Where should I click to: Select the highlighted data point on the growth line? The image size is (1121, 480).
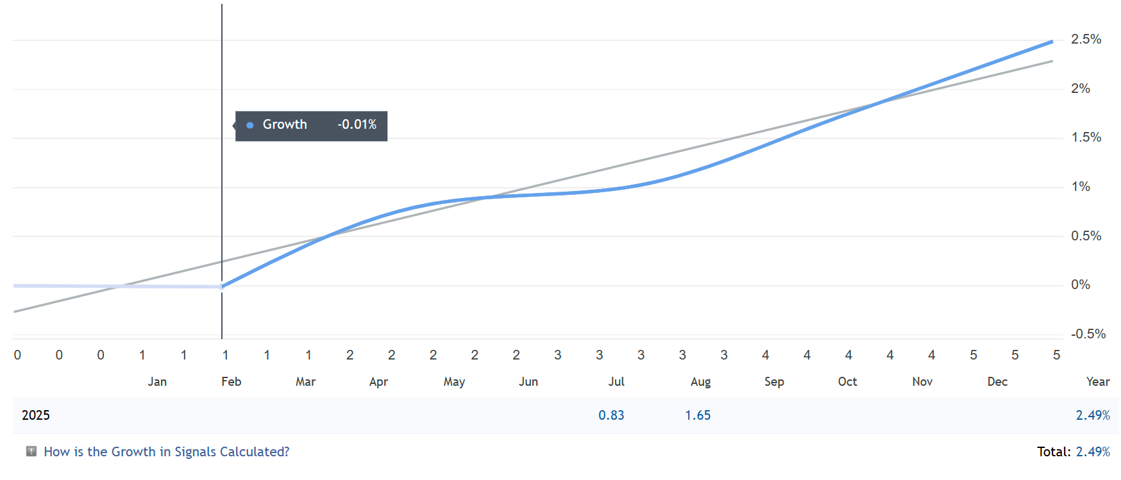pos(222,286)
